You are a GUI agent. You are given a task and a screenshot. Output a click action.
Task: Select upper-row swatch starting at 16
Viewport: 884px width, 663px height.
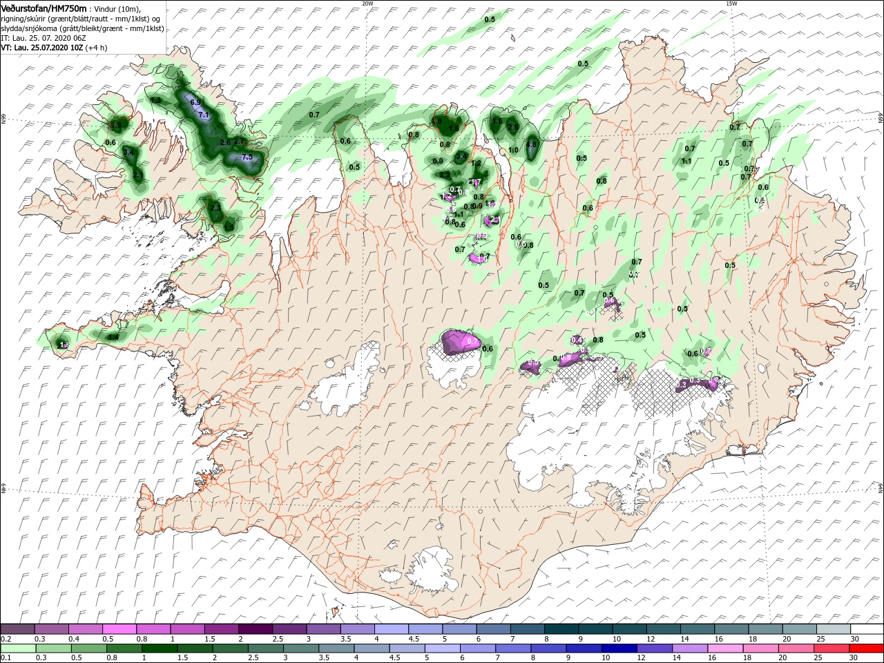(x=731, y=629)
